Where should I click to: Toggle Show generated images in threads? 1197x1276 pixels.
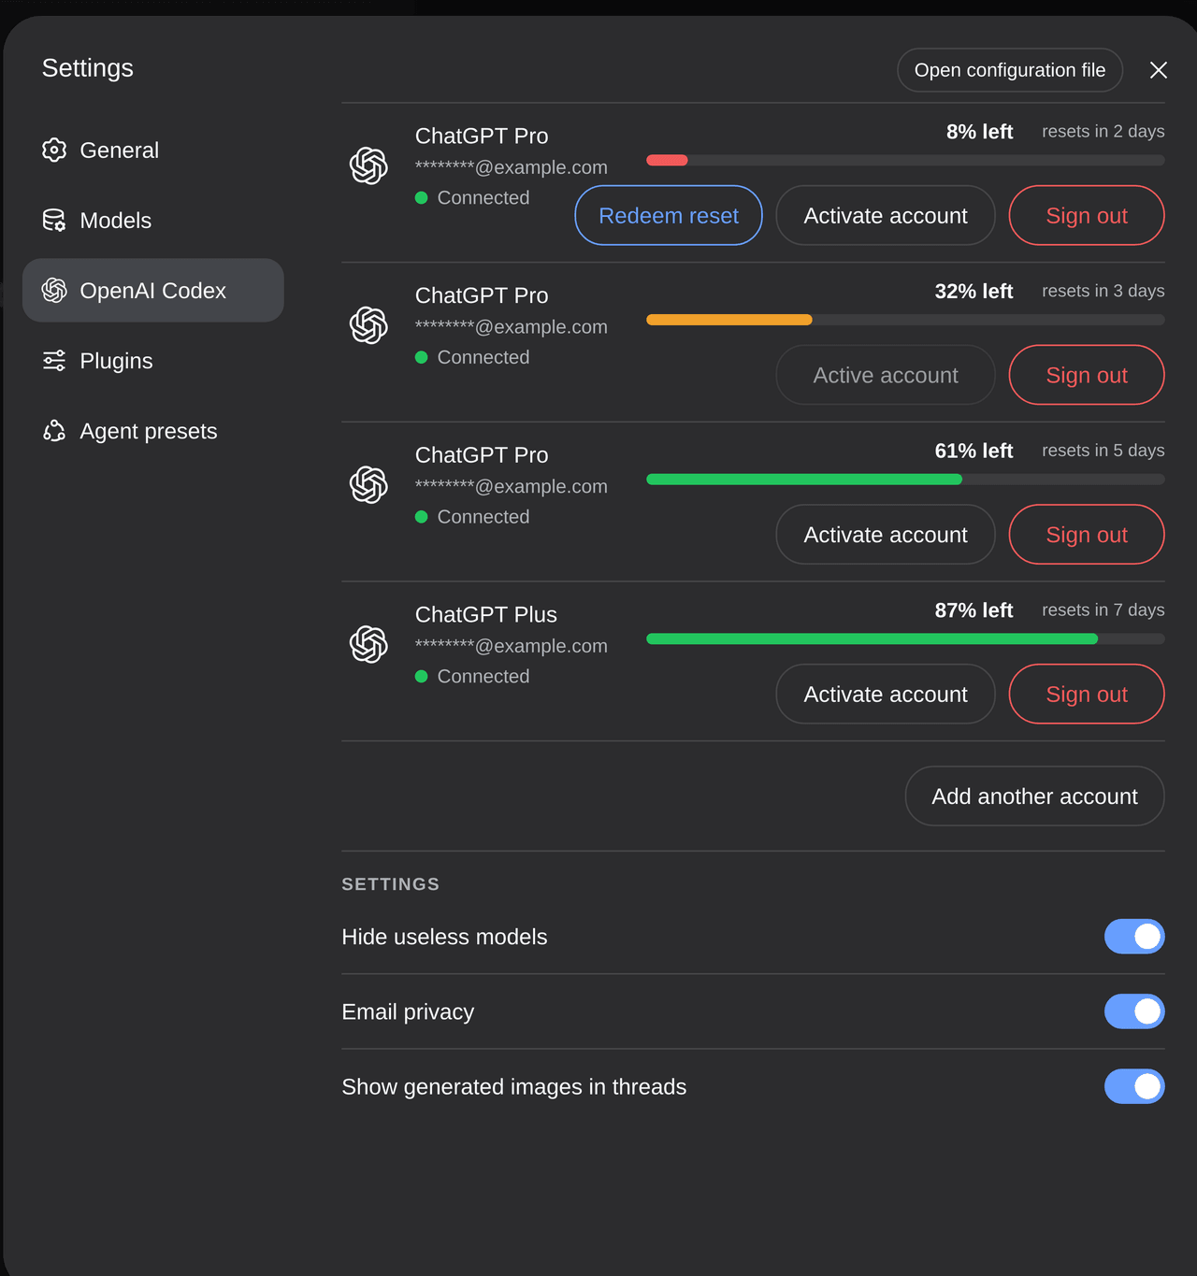[x=1134, y=1086]
